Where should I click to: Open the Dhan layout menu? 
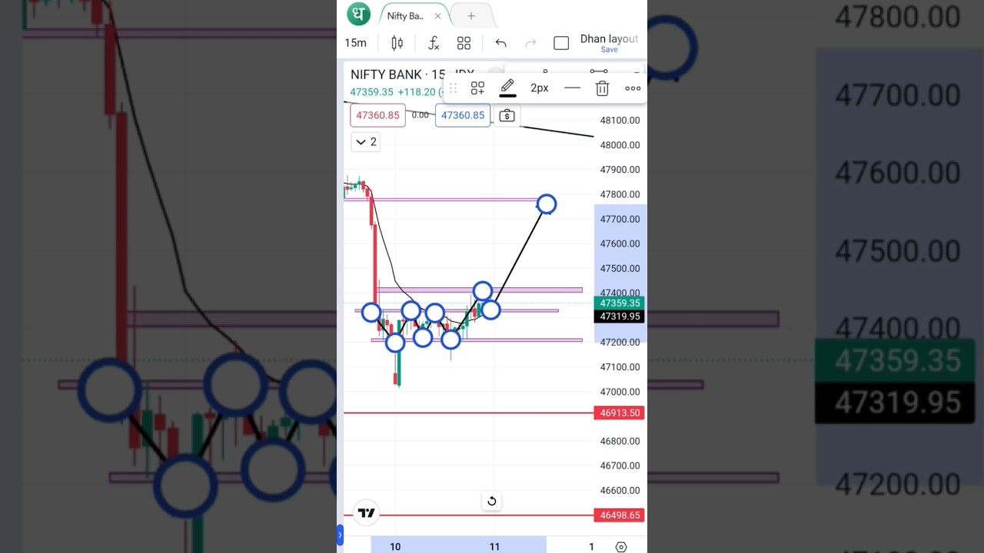pyautogui.click(x=609, y=38)
